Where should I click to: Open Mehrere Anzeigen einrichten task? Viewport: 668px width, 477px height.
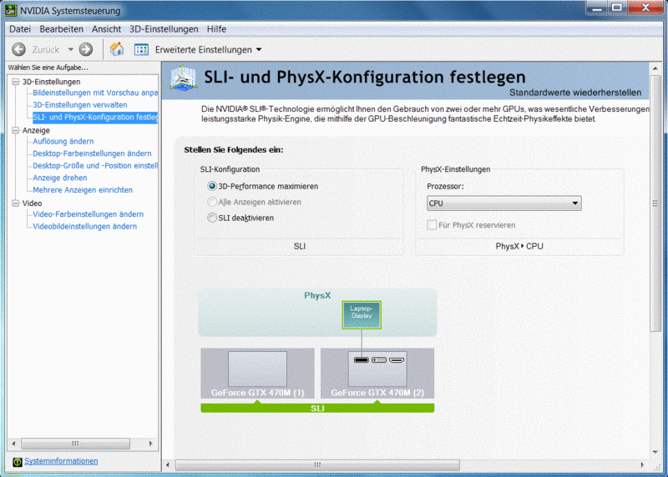tap(83, 190)
